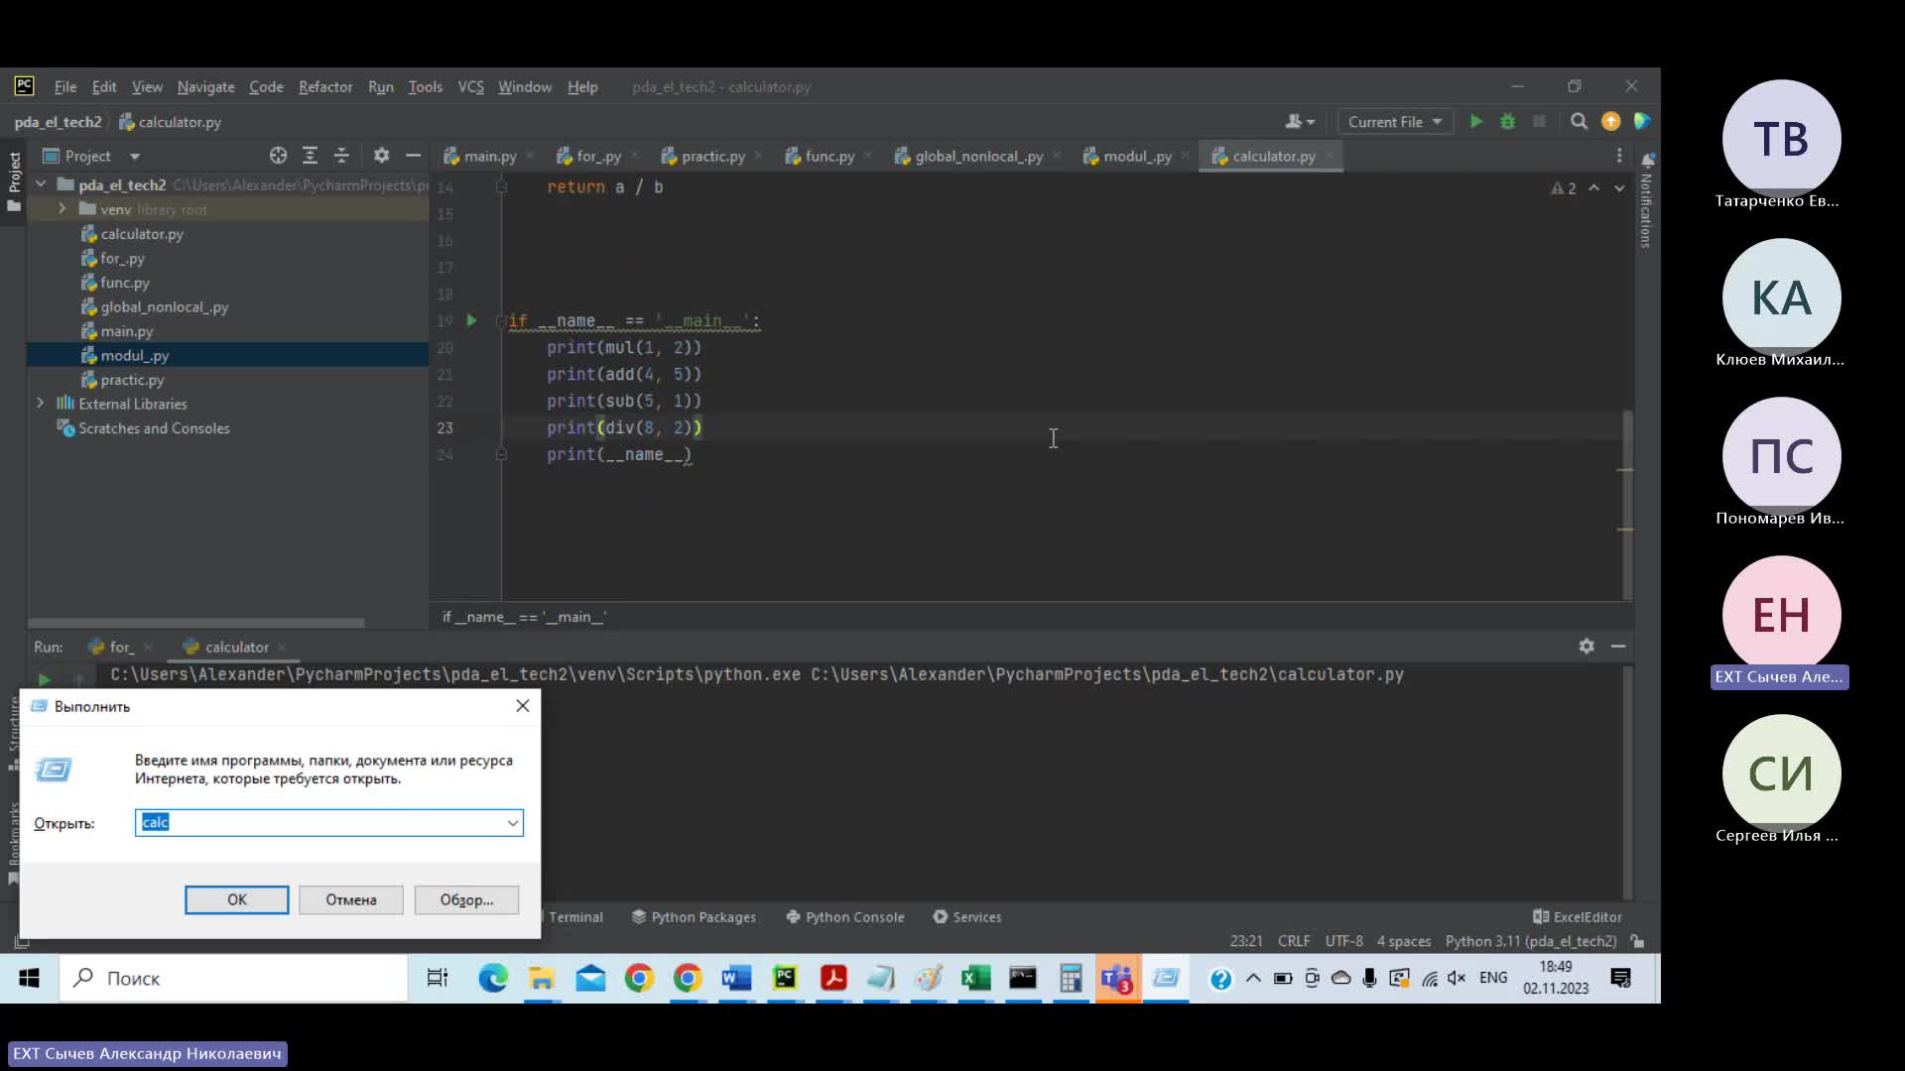This screenshot has height=1071, width=1905.
Task: Click OK in the Выполнить dialog
Action: (236, 899)
